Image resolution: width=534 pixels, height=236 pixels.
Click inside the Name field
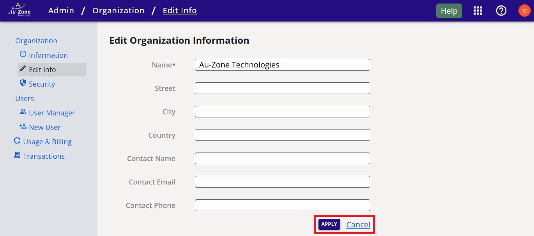tap(282, 65)
